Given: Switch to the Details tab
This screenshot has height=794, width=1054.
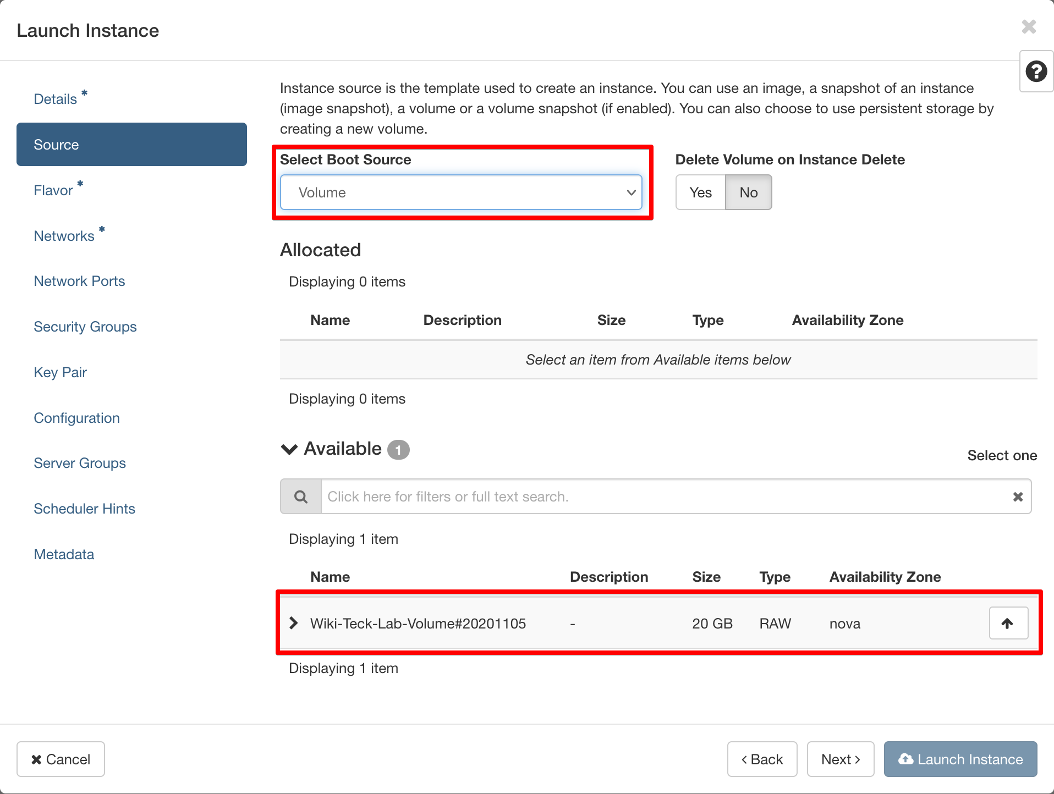Looking at the screenshot, I should (x=56, y=99).
